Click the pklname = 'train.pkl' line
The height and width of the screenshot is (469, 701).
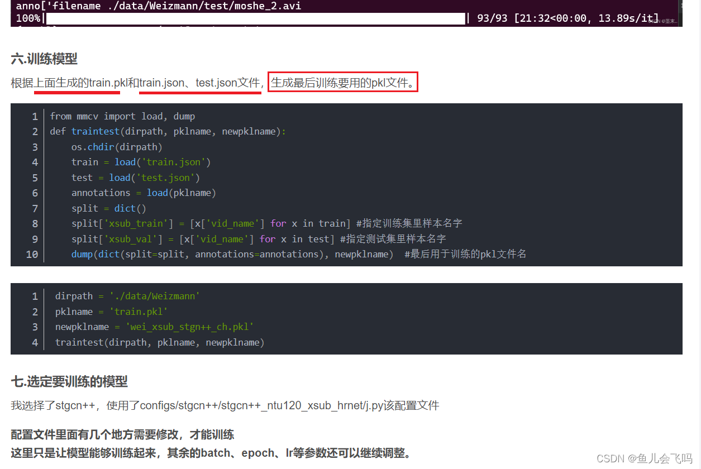click(110, 311)
